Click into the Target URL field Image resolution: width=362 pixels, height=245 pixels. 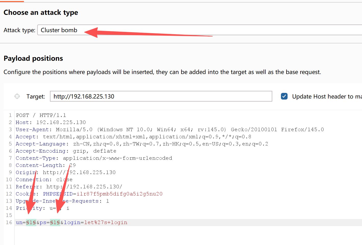click(x=161, y=96)
